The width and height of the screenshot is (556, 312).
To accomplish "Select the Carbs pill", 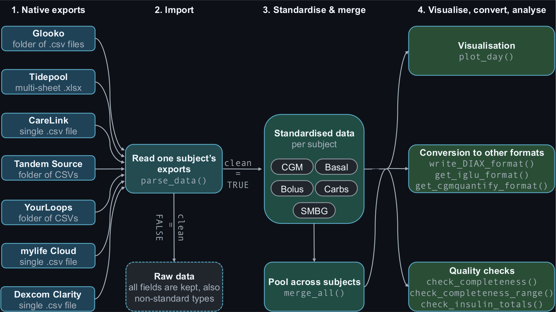I will [336, 189].
